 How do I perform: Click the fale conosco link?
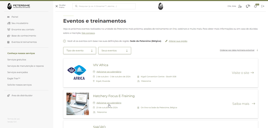[x=88, y=33]
